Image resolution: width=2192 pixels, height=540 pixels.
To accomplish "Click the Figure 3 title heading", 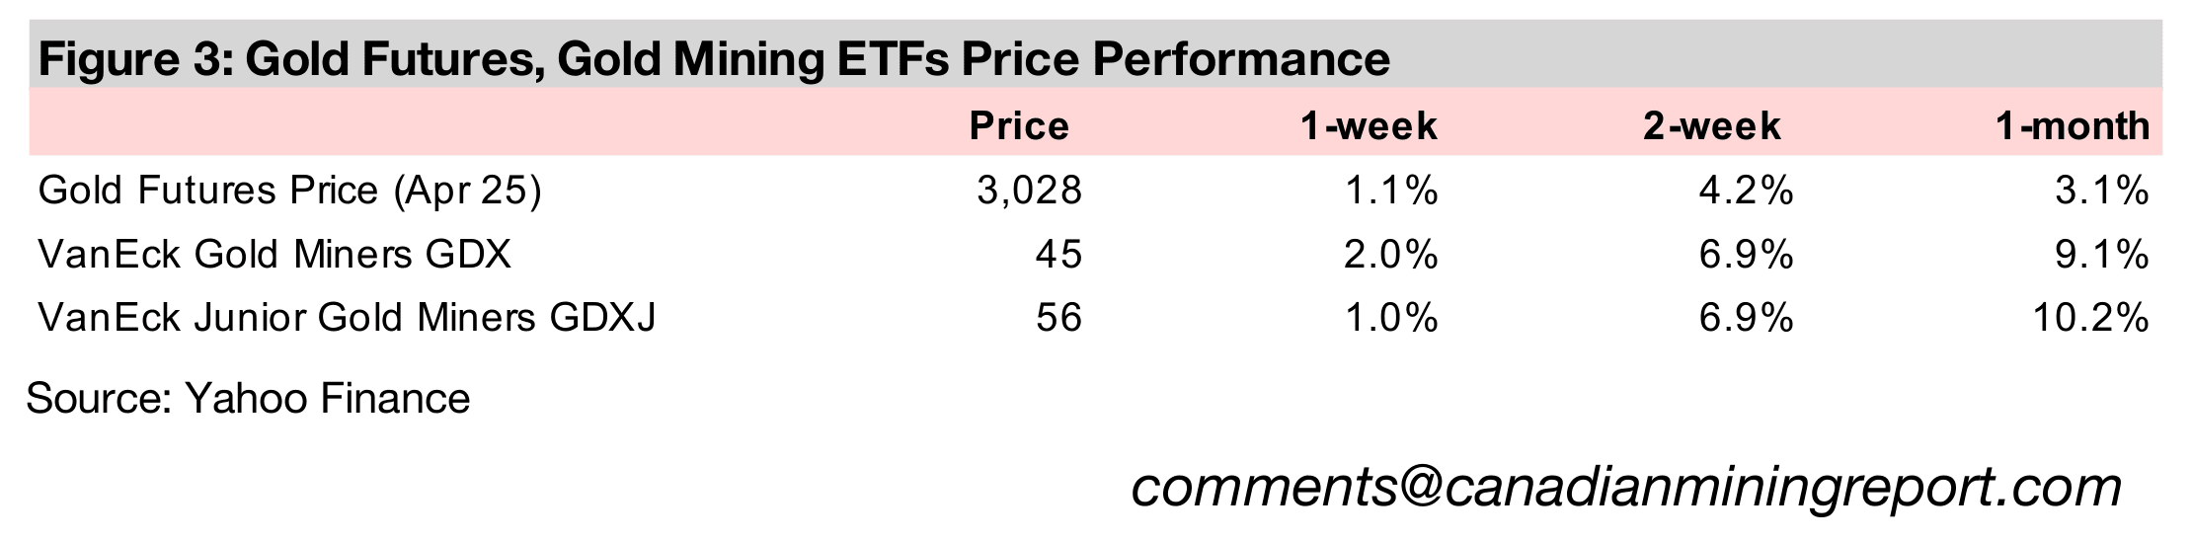I will pyautogui.click(x=713, y=59).
